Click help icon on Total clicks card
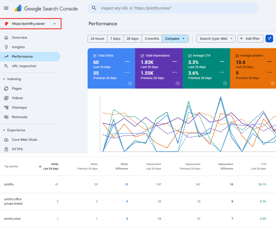276x231 pixels. coord(130,83)
